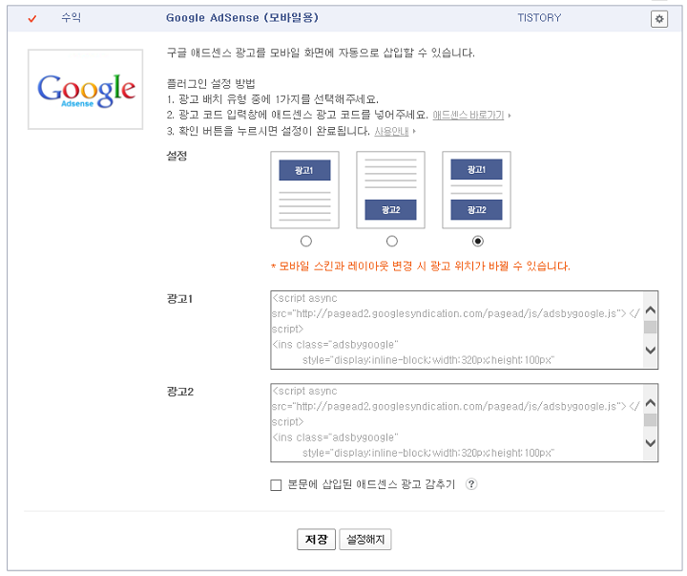687x576 pixels.
Task: Click scroll down arrow in 광고2 box
Action: click(x=651, y=442)
